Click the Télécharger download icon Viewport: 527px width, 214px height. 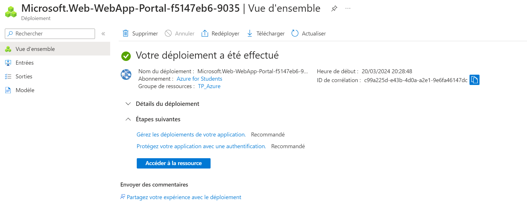click(250, 33)
